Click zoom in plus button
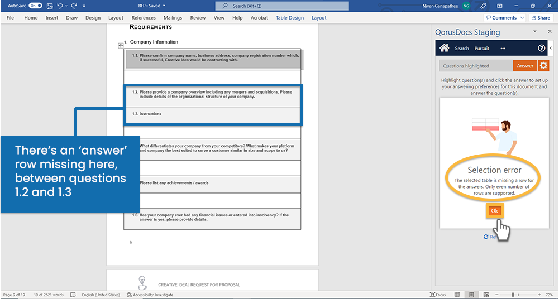The image size is (559, 299). 539,295
